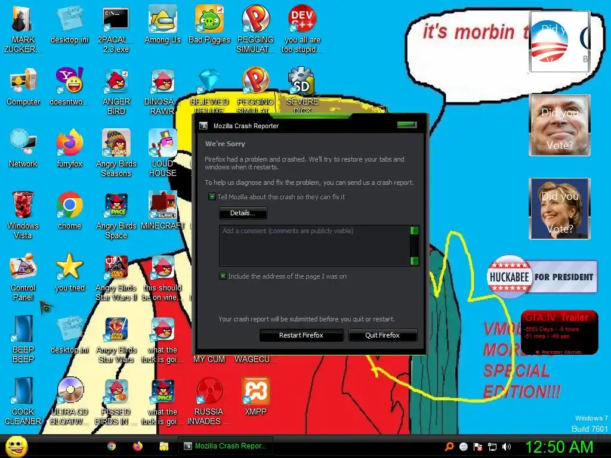Click the Details... button

pos(243,213)
